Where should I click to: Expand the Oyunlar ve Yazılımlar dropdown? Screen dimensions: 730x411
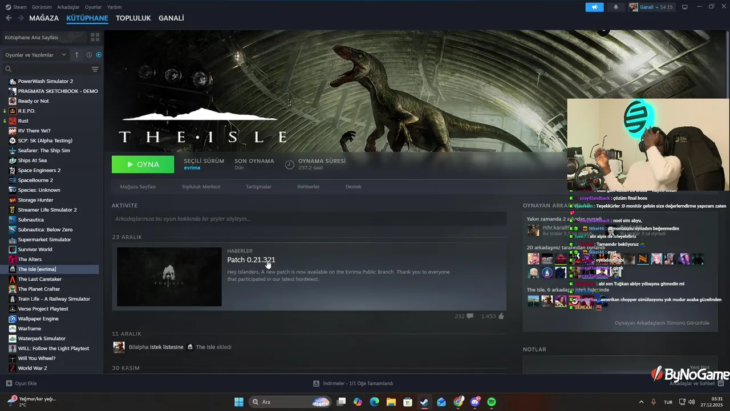(x=35, y=55)
